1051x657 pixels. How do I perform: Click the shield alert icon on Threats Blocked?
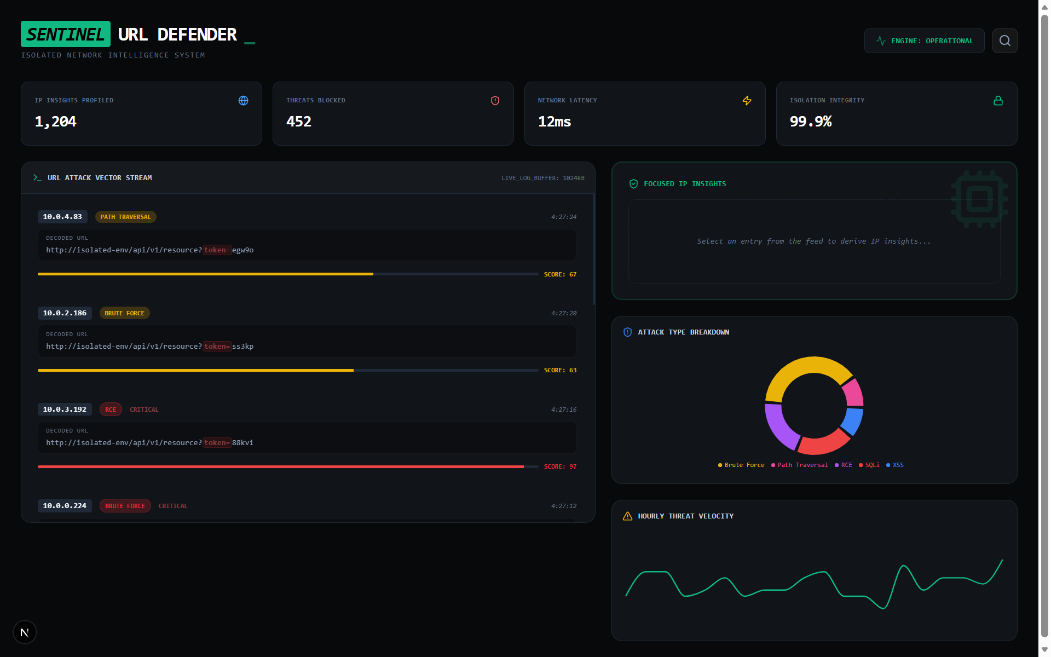point(495,101)
